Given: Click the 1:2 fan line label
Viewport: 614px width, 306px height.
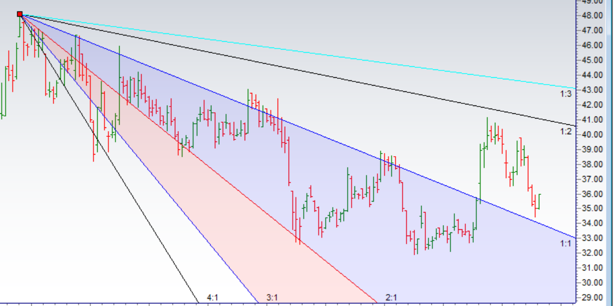Looking at the screenshot, I should (x=565, y=132).
